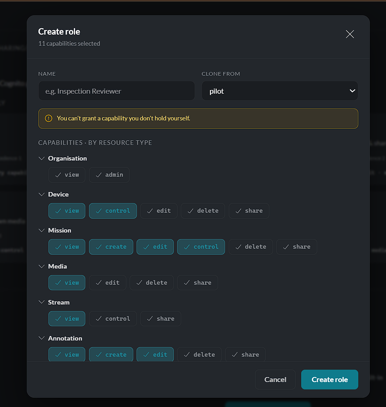
Task: Collapse the Device section
Action: coord(42,194)
